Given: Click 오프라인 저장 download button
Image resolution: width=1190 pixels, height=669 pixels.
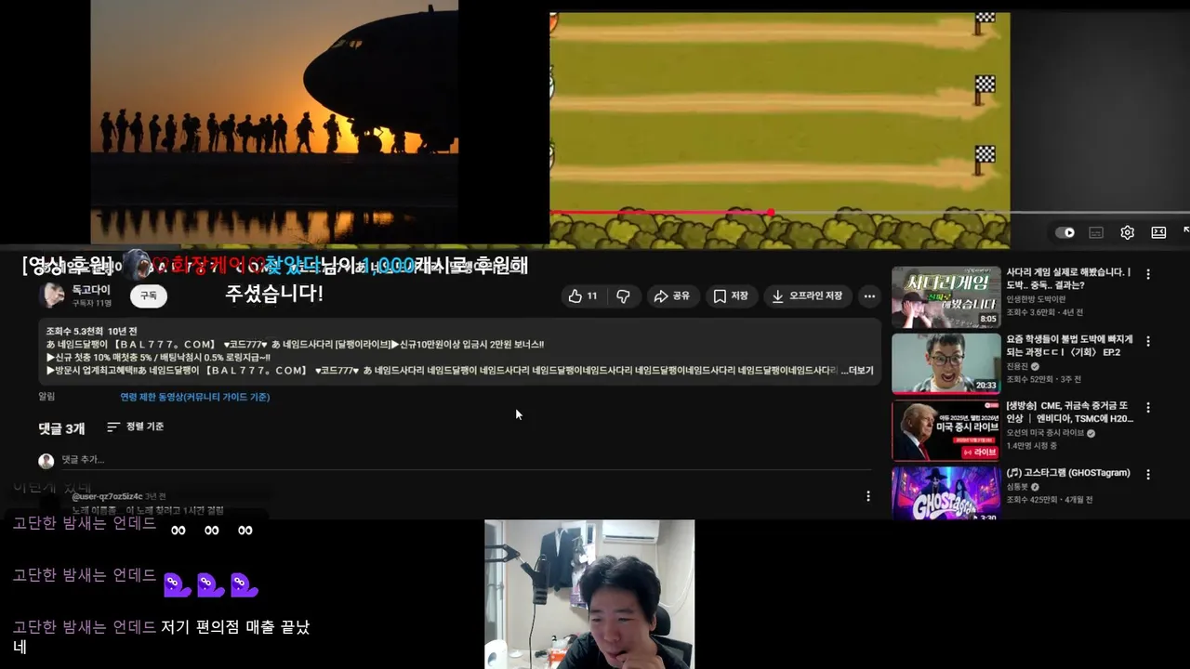Looking at the screenshot, I should [x=807, y=295].
